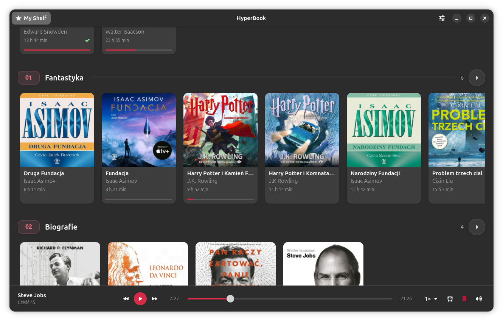Screen dimensions: 503x321
Task: Select the Harry Potter i Komnata cover
Action: [302, 130]
